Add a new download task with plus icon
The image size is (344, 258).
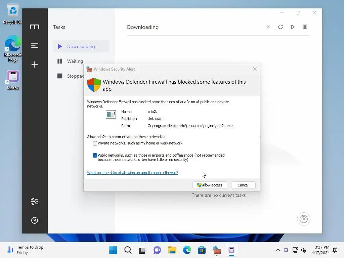tap(35, 64)
